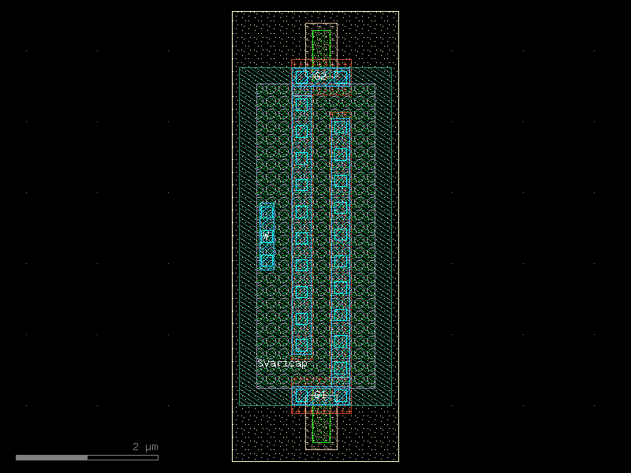Click the outer dotted substrate boundary box
This screenshot has height=473, width=631.
[233, 236]
